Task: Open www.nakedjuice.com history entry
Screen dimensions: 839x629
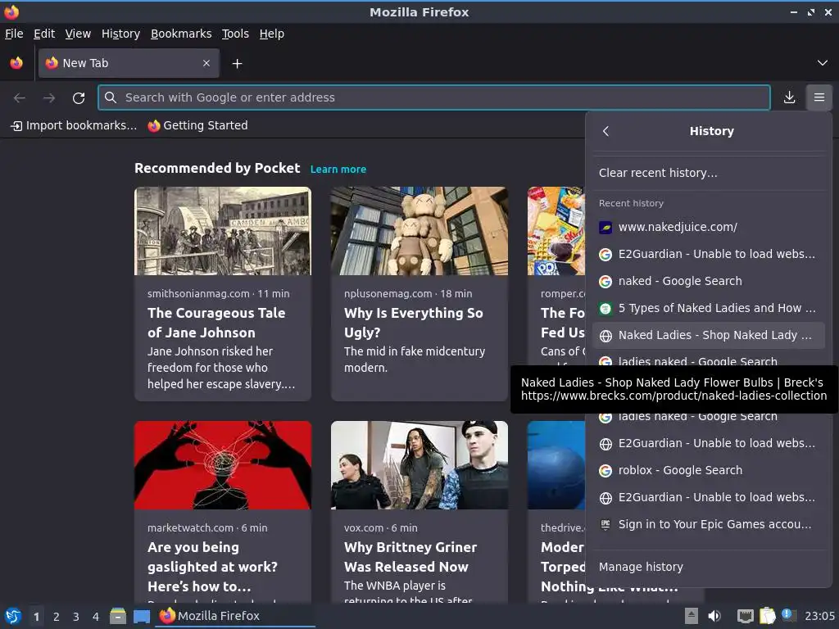Action: point(709,227)
